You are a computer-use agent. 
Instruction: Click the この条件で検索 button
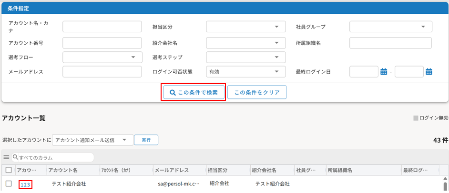point(194,92)
